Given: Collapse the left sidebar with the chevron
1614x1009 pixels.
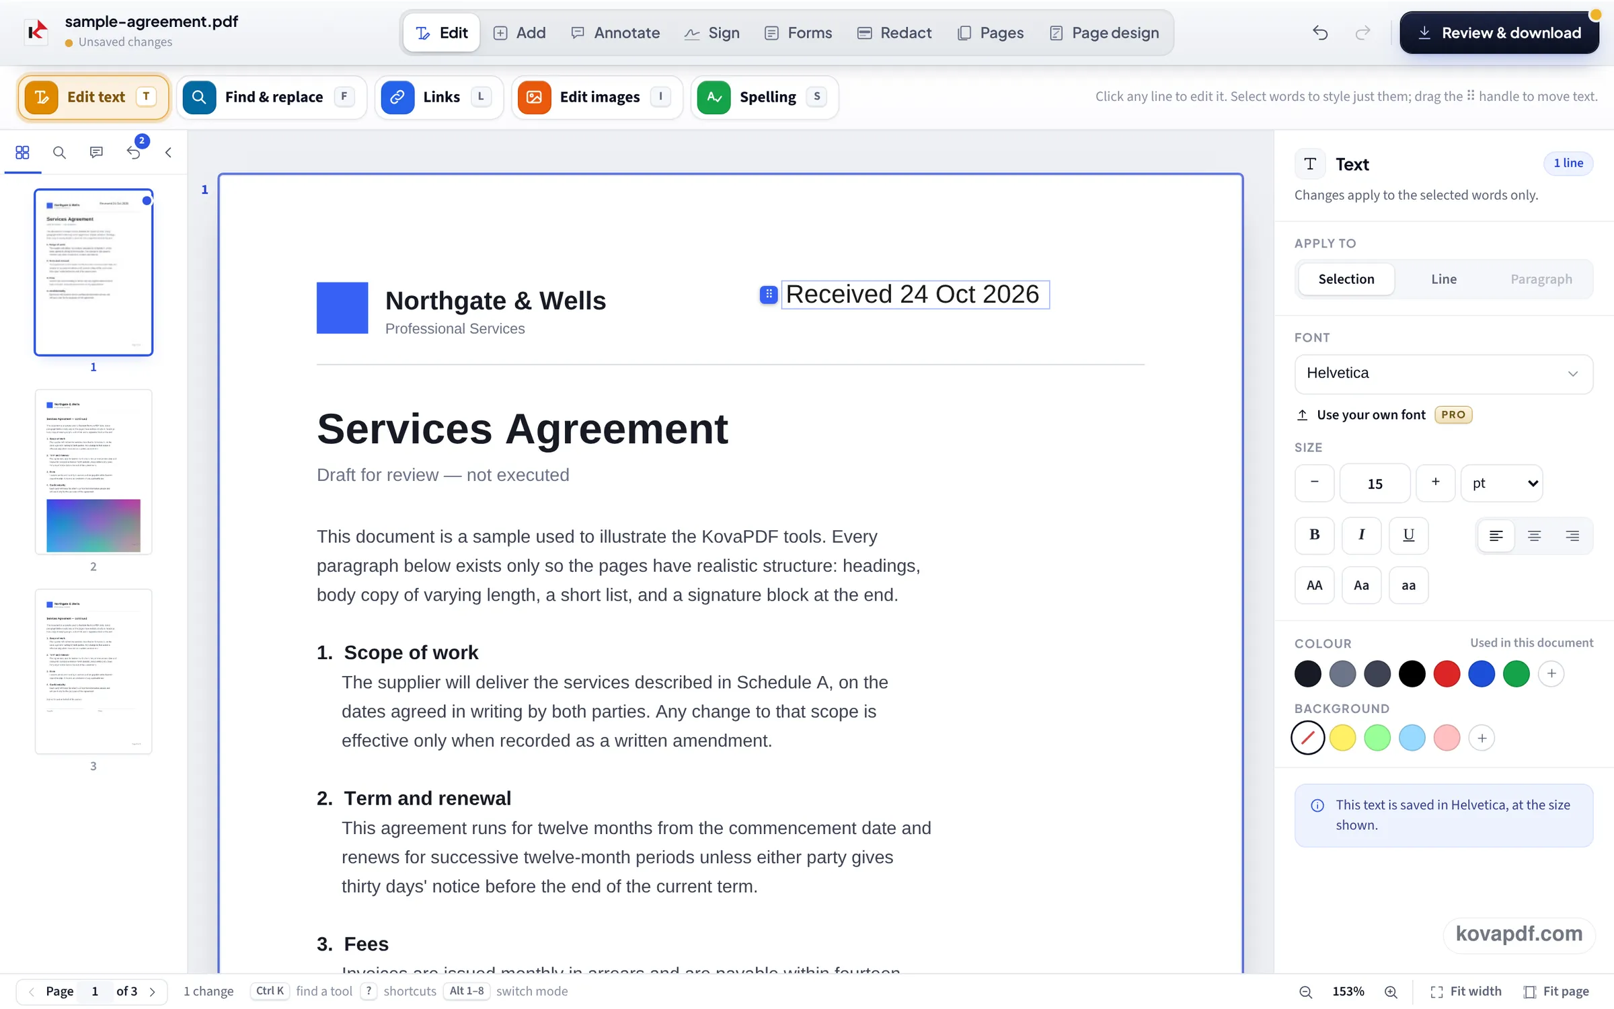Looking at the screenshot, I should 168,153.
